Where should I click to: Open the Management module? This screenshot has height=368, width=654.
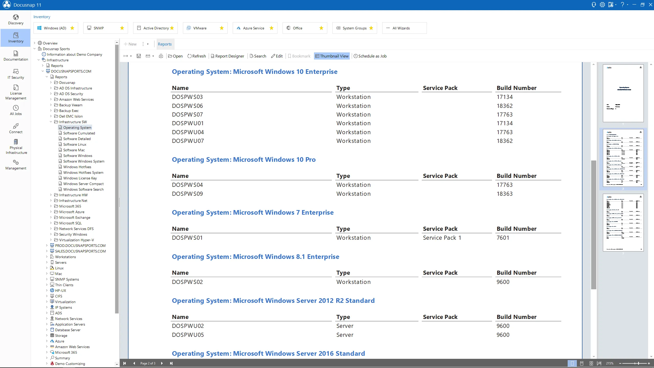pos(16,165)
